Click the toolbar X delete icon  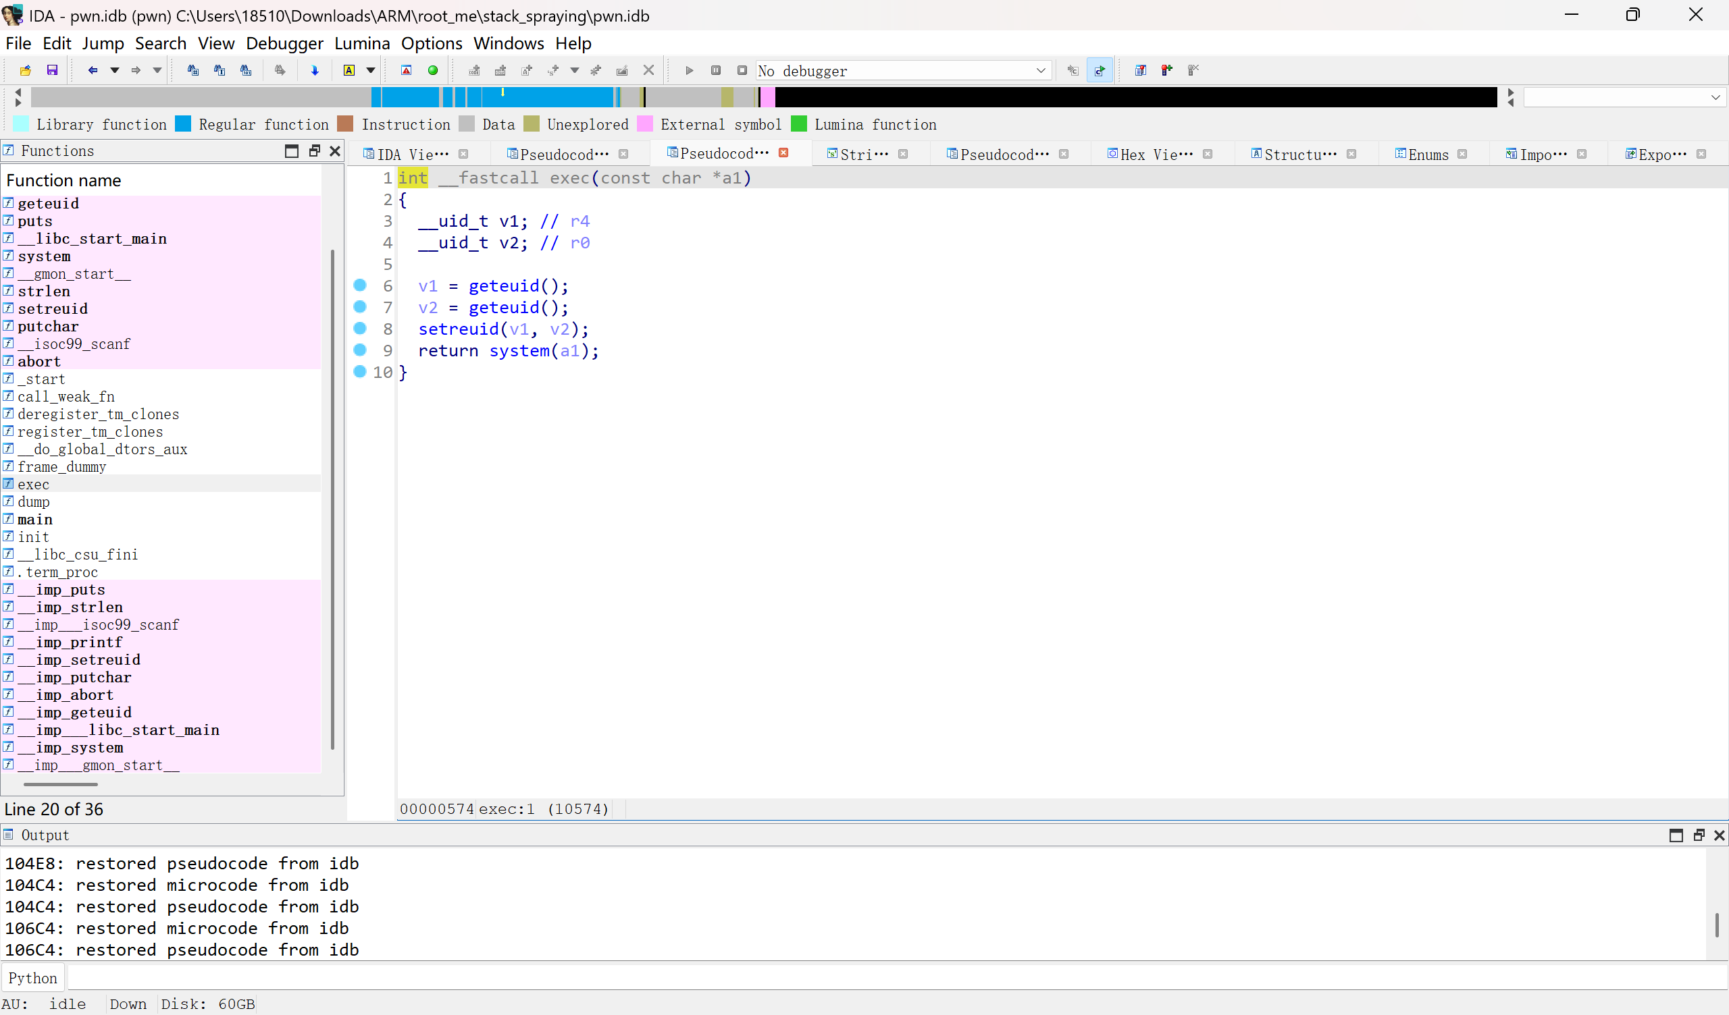[648, 70]
